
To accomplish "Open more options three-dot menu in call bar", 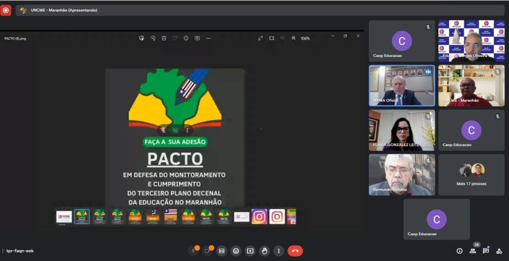I will (279, 251).
